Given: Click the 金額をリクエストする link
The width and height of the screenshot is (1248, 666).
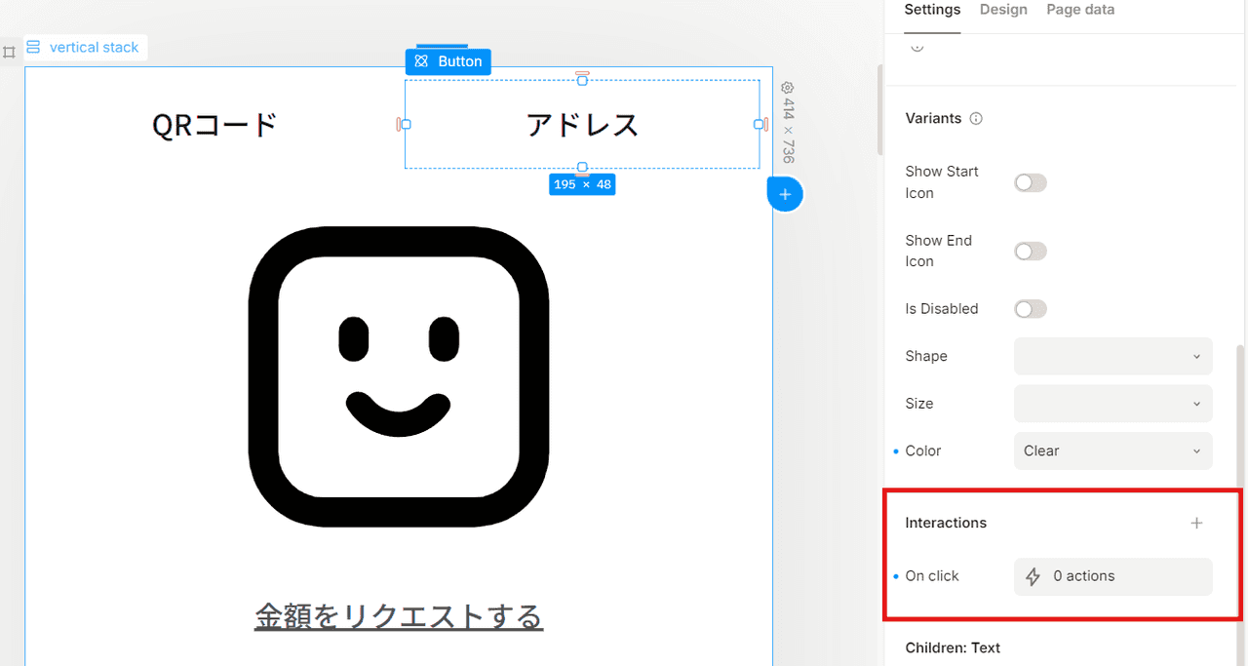Looking at the screenshot, I should pos(399,616).
